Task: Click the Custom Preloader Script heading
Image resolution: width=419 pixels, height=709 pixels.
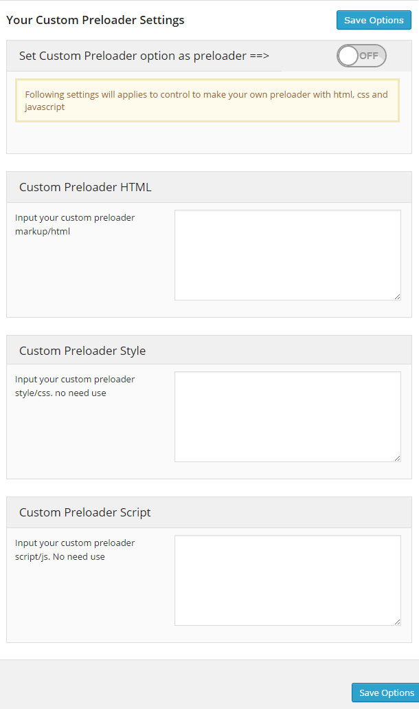Action: [x=84, y=512]
